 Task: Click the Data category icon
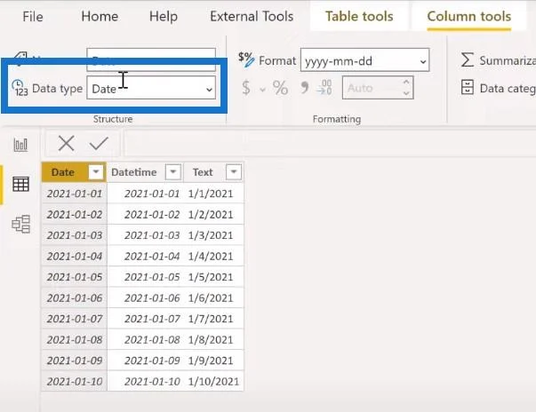(468, 87)
